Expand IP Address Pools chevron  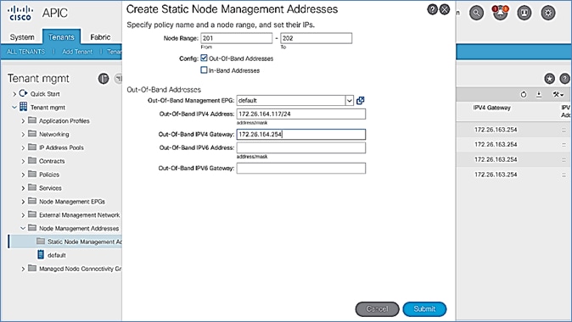click(x=23, y=148)
